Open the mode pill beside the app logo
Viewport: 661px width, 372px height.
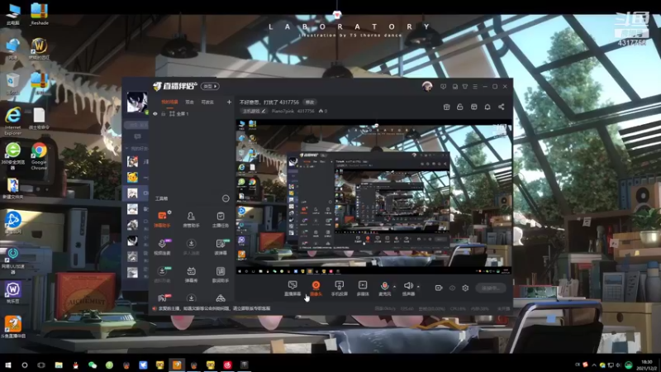point(210,86)
